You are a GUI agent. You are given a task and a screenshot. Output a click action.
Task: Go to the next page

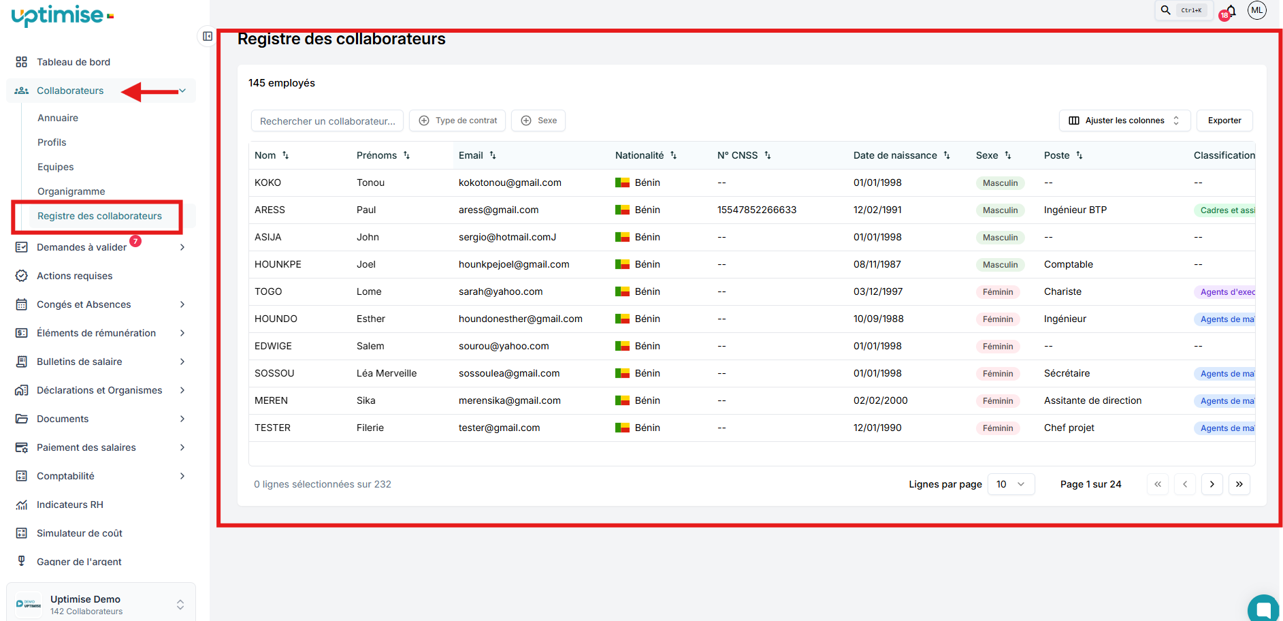(1212, 484)
